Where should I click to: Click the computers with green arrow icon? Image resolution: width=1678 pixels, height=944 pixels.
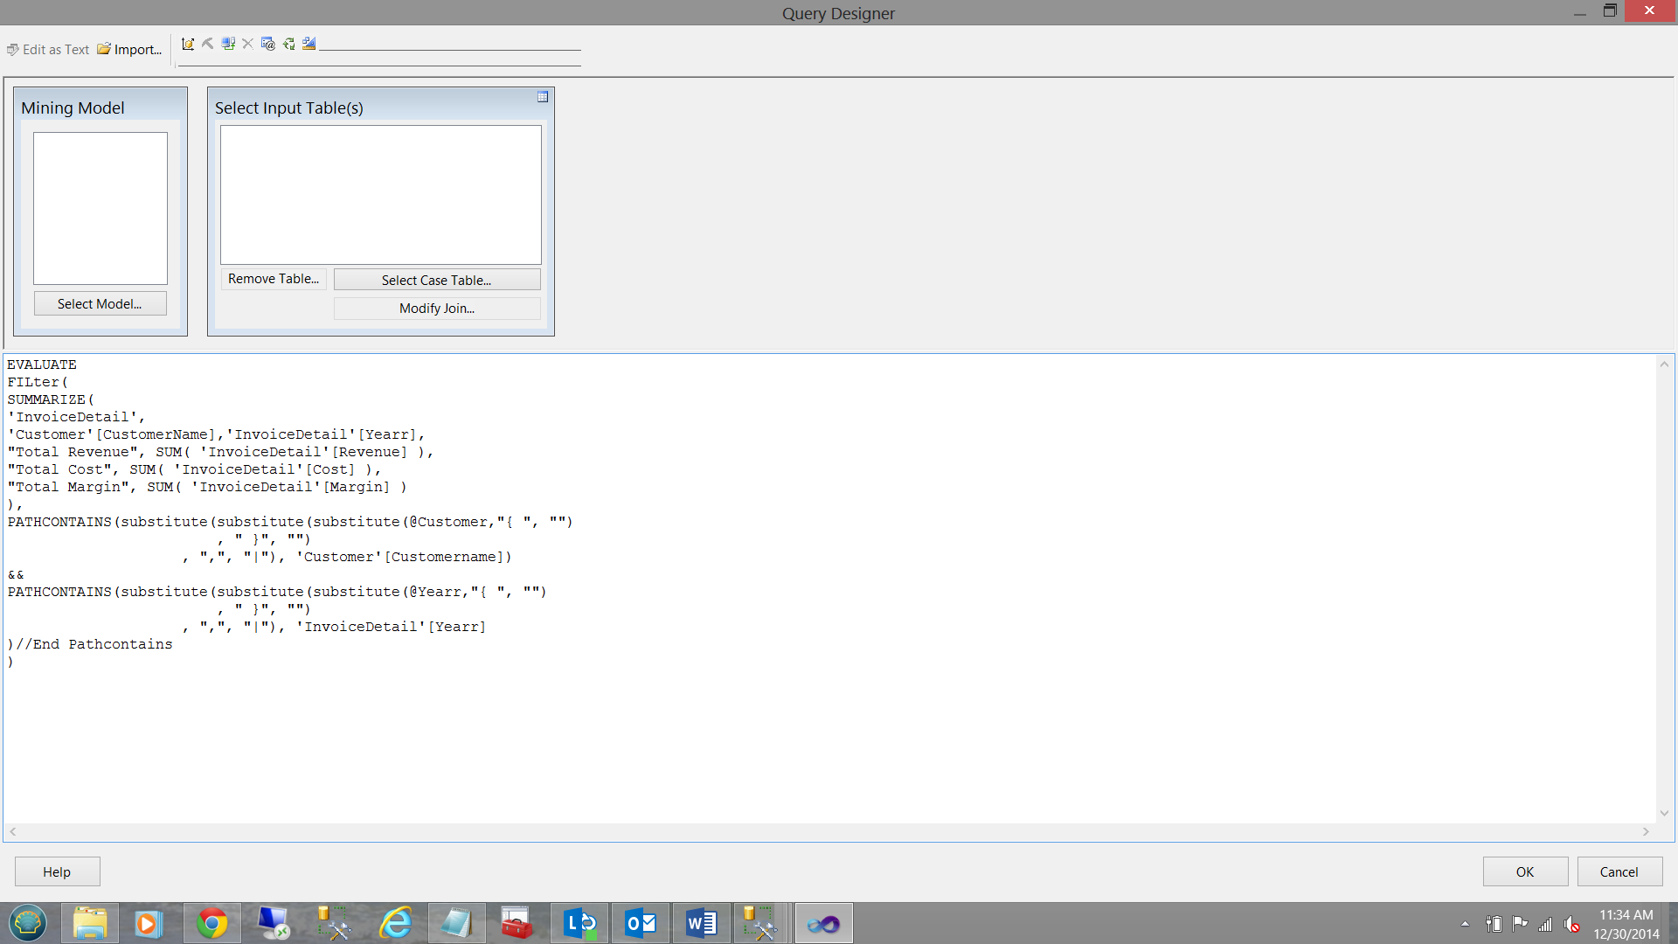tap(228, 44)
